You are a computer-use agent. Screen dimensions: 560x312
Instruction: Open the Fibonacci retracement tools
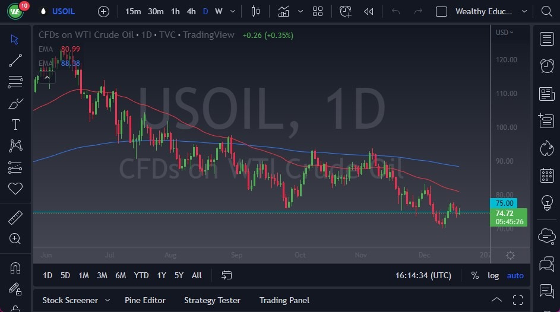click(x=15, y=82)
